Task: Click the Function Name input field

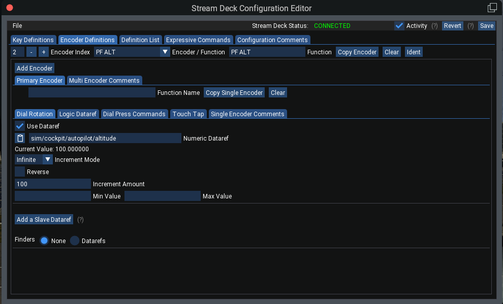Action: click(92, 92)
